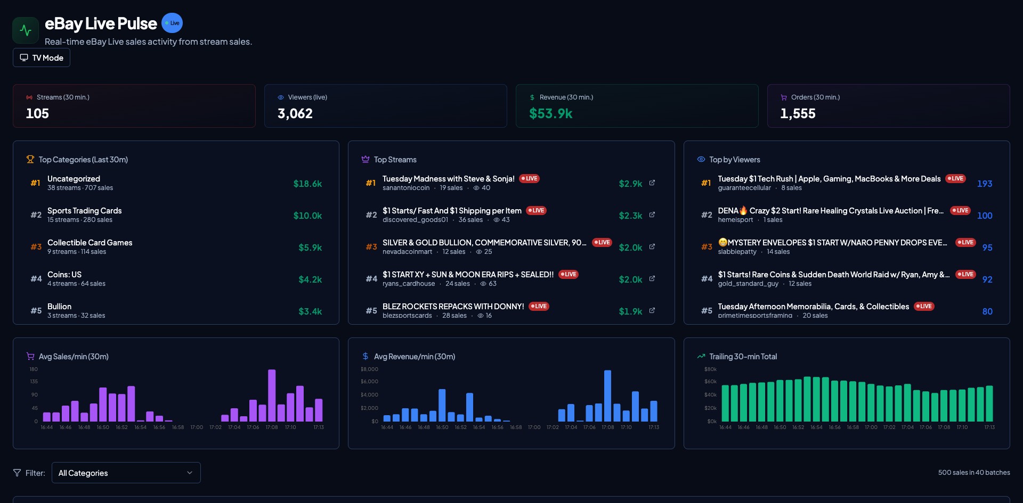Click nevadacoinmart seller name
The image size is (1023, 503).
408,252
